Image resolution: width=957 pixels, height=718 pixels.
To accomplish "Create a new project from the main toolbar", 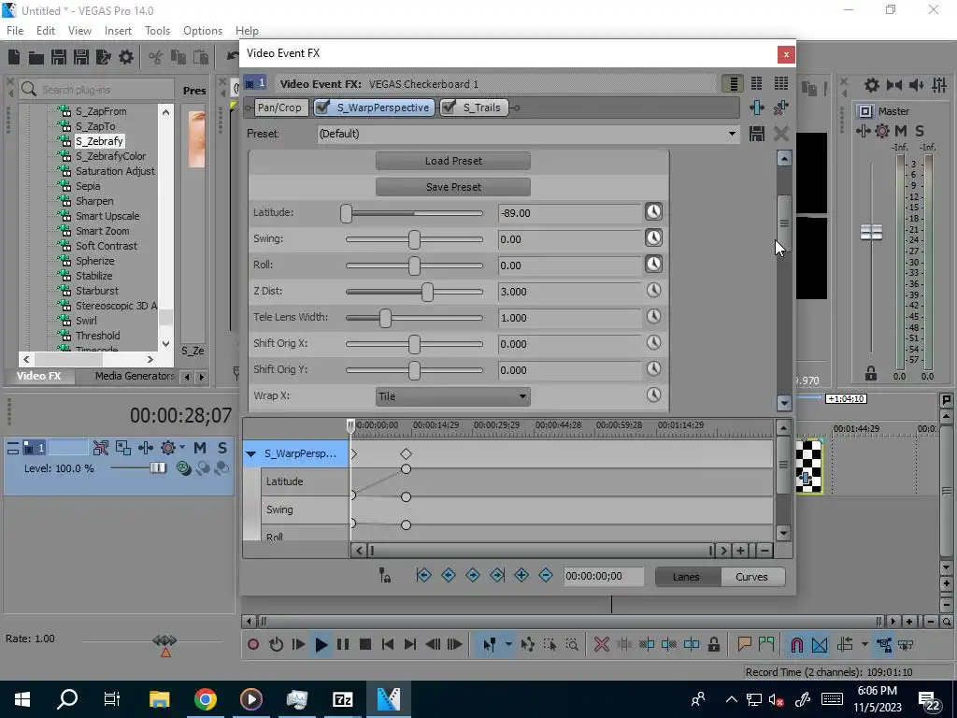I will point(14,57).
